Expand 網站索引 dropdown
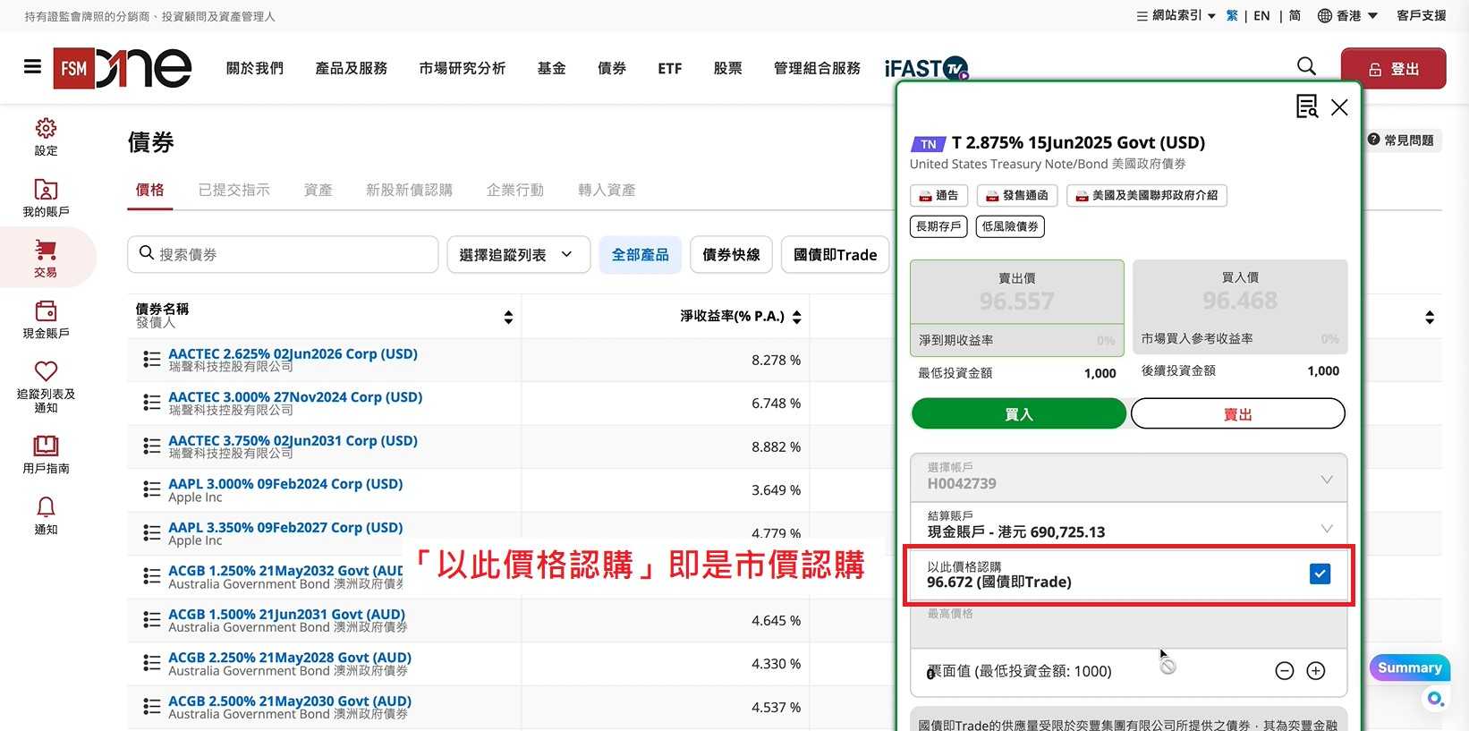Screen dimensions: 1469x731 coord(1176,15)
